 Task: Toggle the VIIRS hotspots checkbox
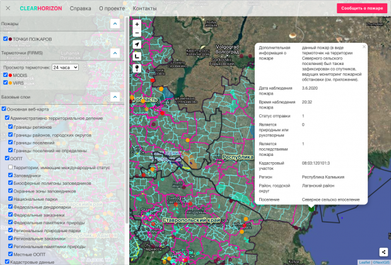[x=6, y=82]
